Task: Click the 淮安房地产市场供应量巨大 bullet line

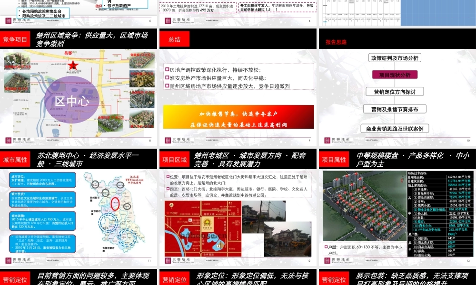Action: pos(216,78)
